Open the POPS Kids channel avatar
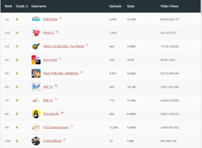This screenshot has width=202, height=148. pyautogui.click(x=36, y=19)
